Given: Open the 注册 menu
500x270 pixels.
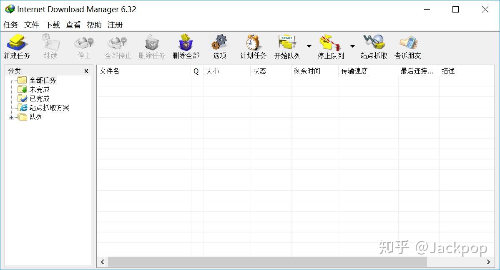Looking at the screenshot, I should click(115, 25).
